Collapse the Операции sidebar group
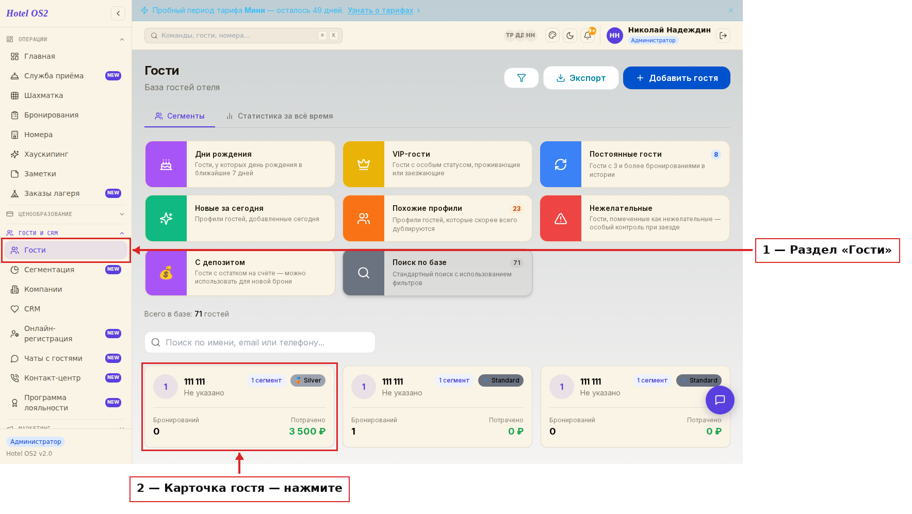 point(66,39)
